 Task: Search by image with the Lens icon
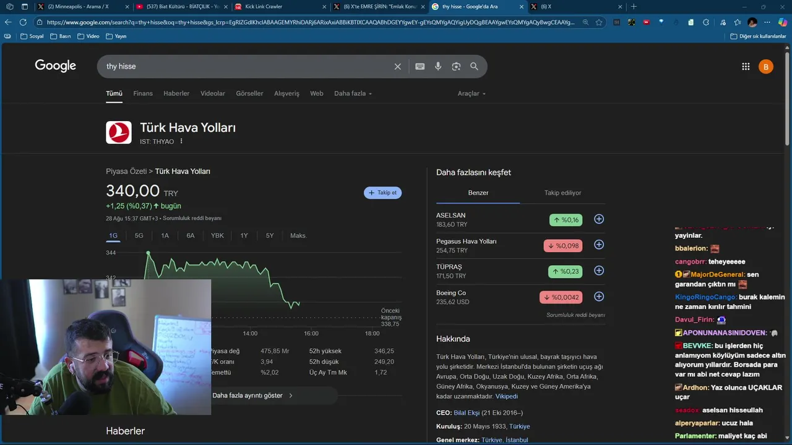[456, 66]
